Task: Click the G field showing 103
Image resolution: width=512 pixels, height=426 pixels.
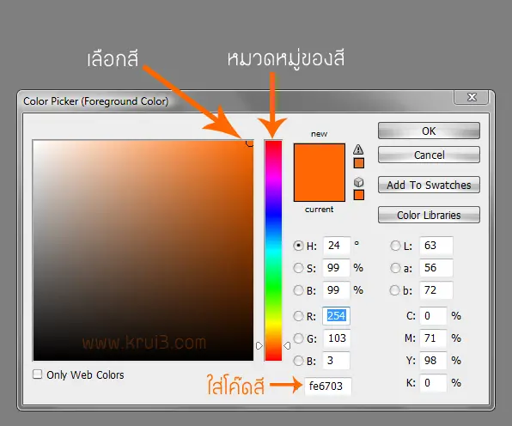Action: click(x=337, y=338)
